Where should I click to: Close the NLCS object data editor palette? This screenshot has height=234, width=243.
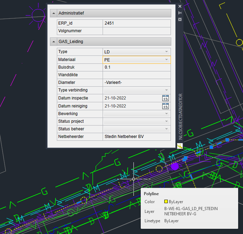pyautogui.click(x=180, y=6)
